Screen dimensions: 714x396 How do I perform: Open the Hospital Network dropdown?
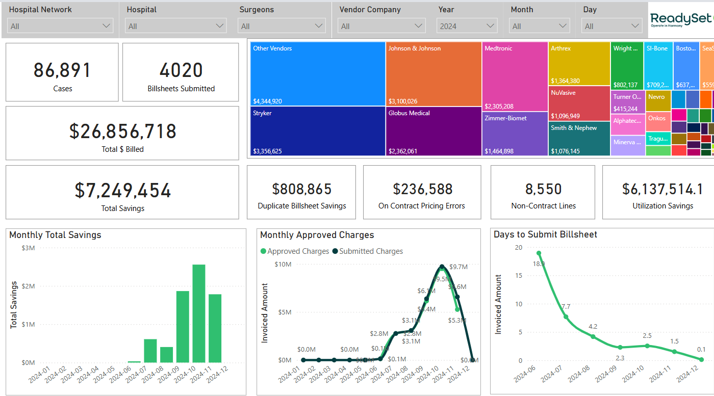61,26
